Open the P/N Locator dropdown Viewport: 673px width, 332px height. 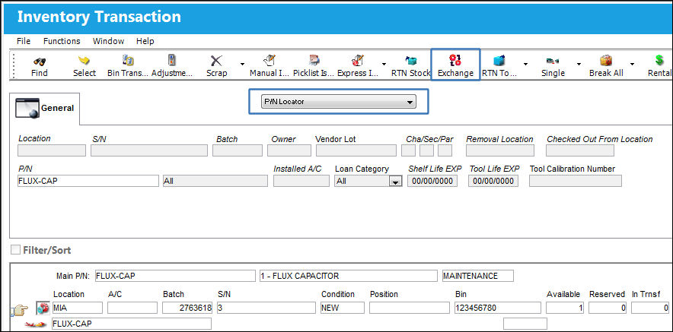(x=339, y=102)
